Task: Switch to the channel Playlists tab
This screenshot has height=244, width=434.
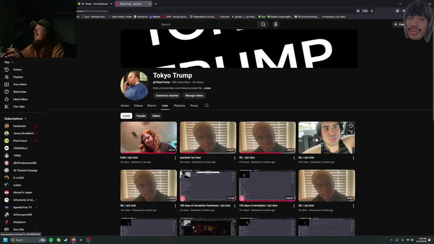Action: (x=179, y=106)
